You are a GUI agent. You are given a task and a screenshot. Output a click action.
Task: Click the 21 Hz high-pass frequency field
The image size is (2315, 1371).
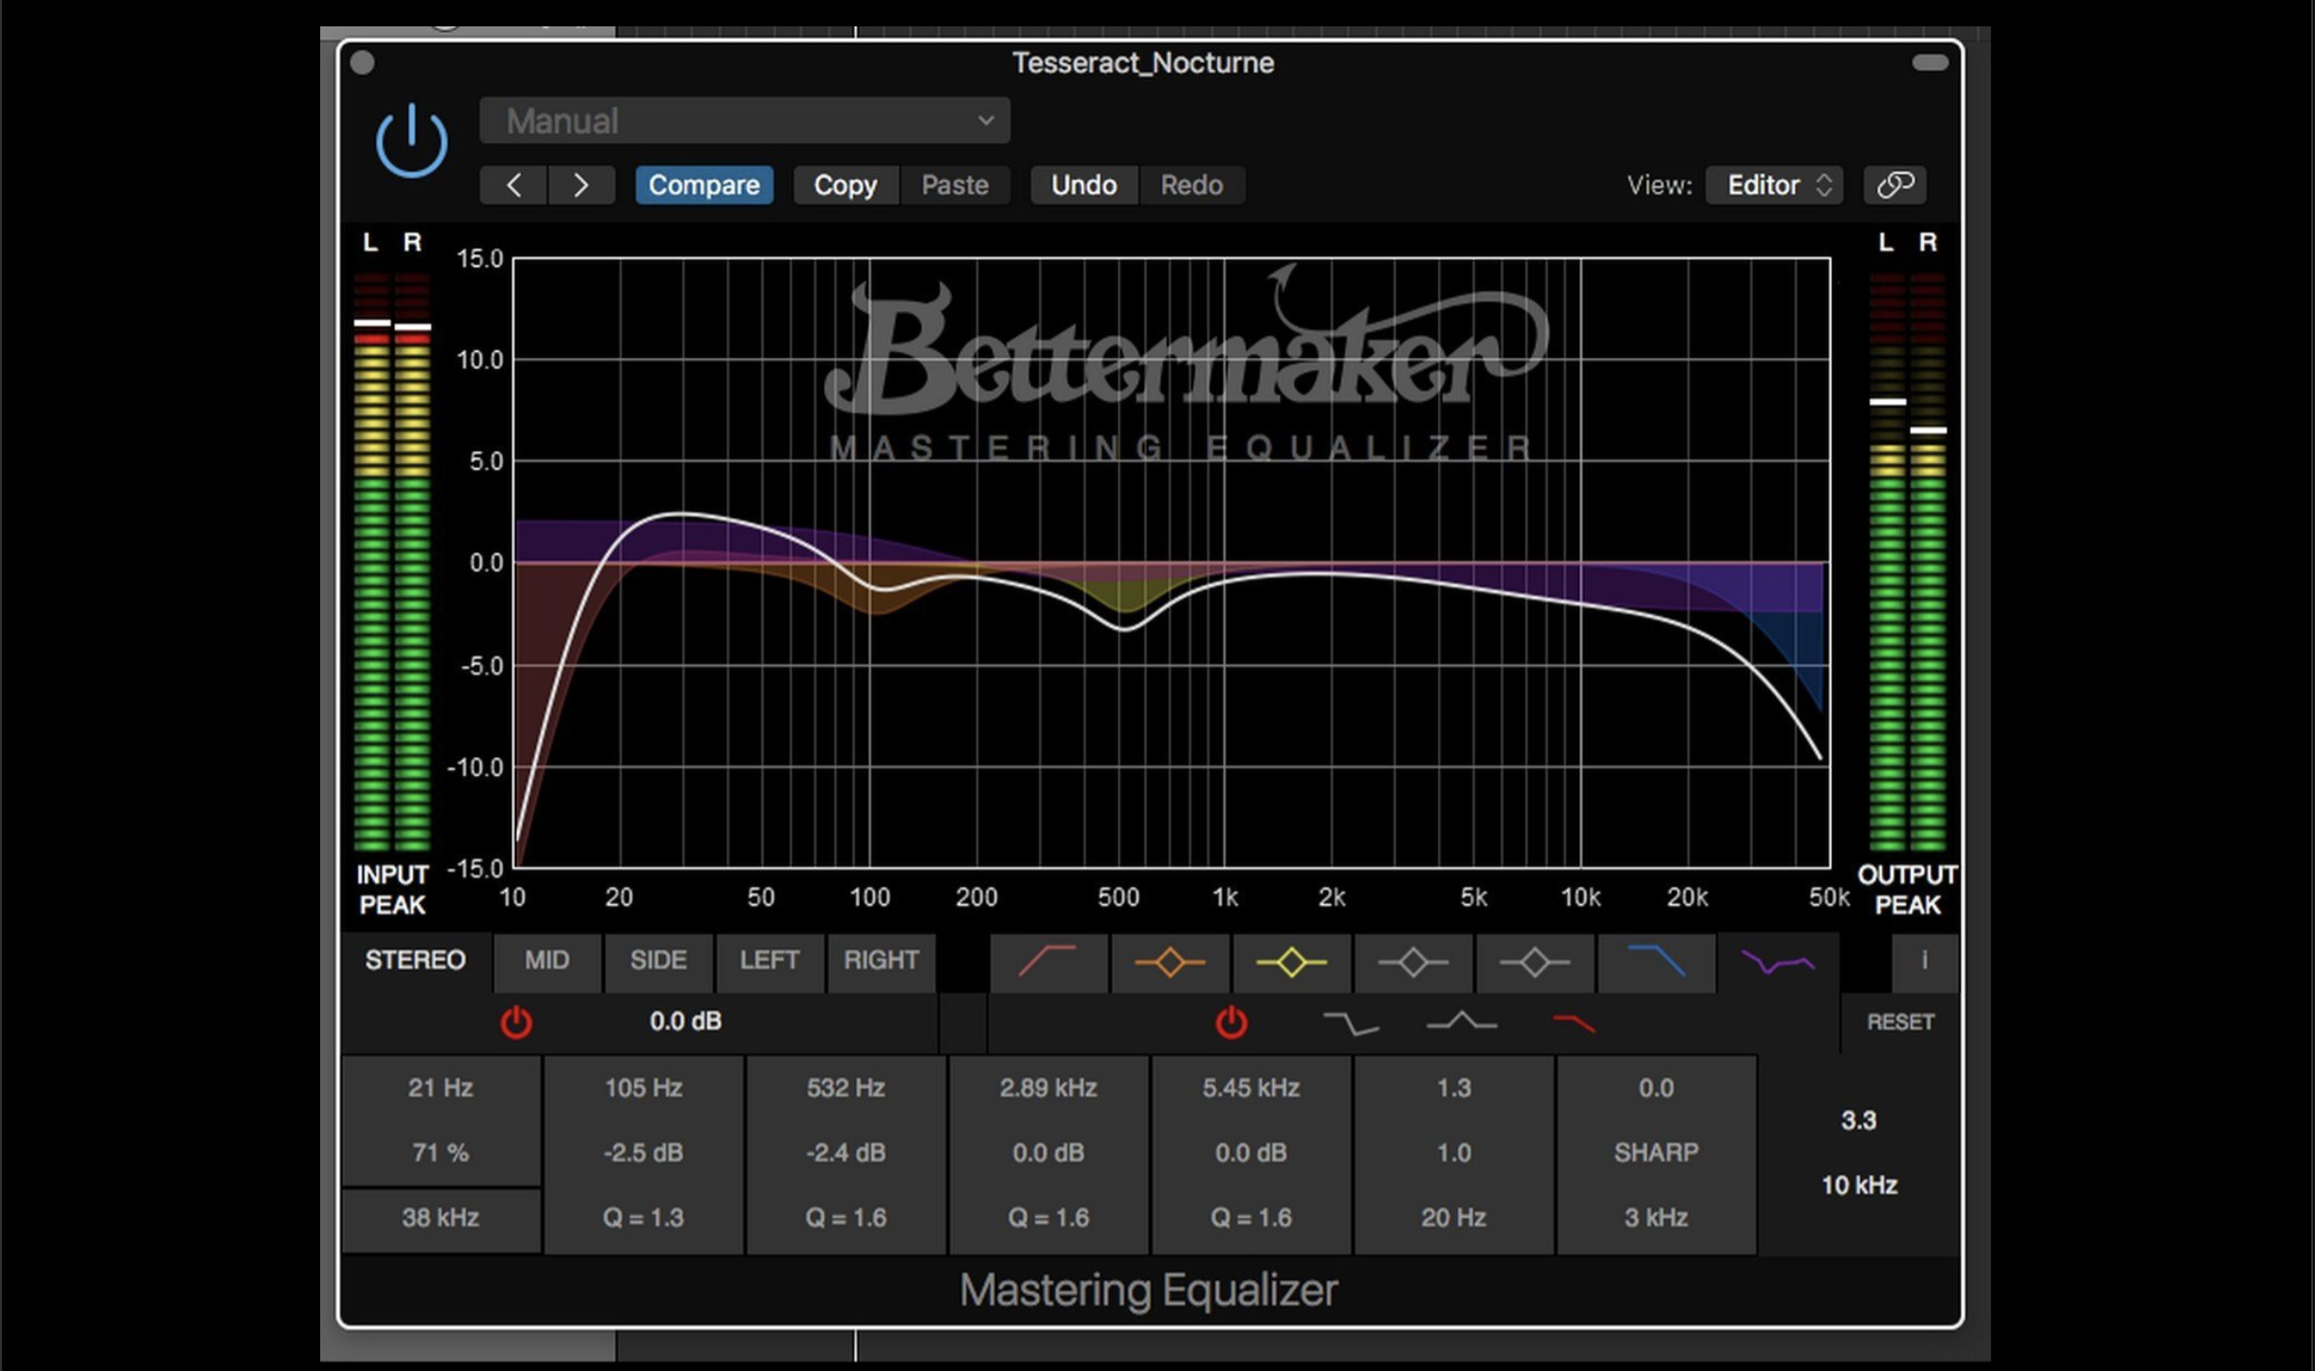tap(441, 1089)
